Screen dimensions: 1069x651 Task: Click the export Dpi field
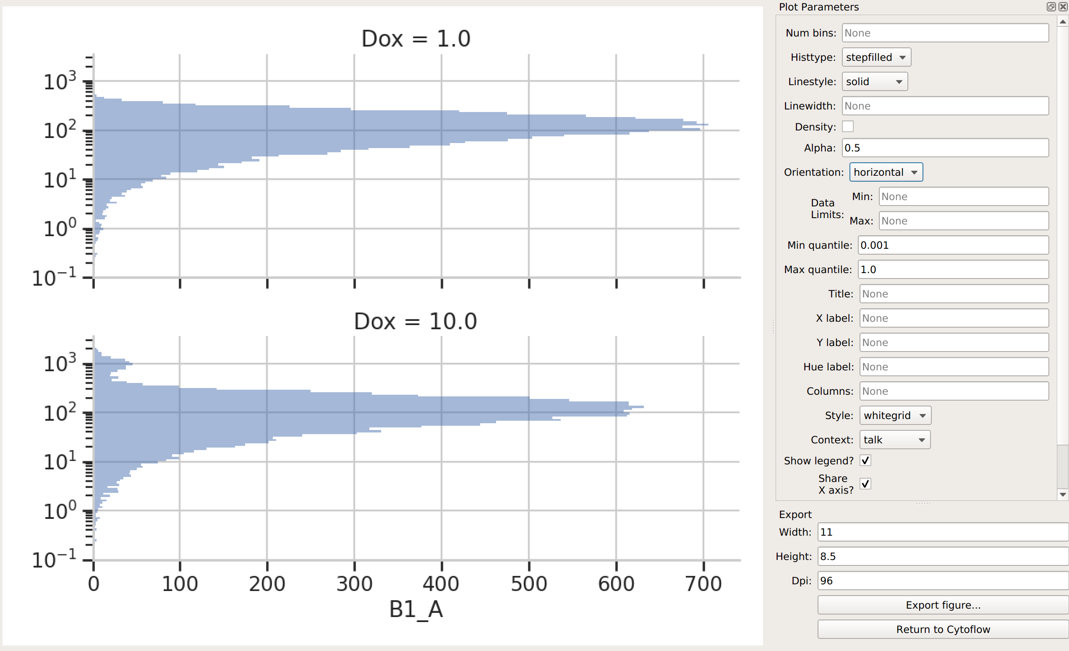coord(943,581)
